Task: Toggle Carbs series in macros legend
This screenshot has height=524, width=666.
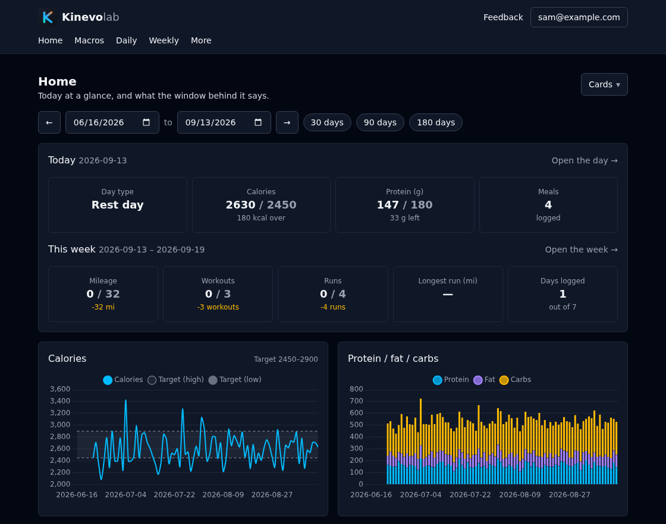Action: (515, 380)
